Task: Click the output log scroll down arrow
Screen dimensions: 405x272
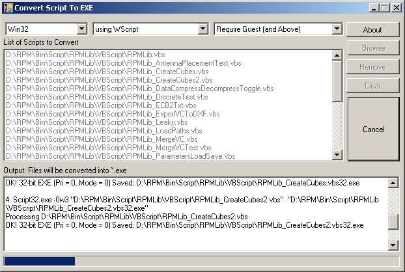Action: click(393, 245)
